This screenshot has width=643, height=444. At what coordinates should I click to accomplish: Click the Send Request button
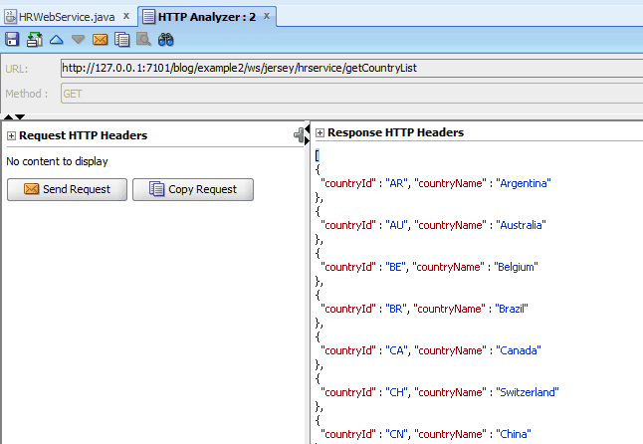point(68,189)
